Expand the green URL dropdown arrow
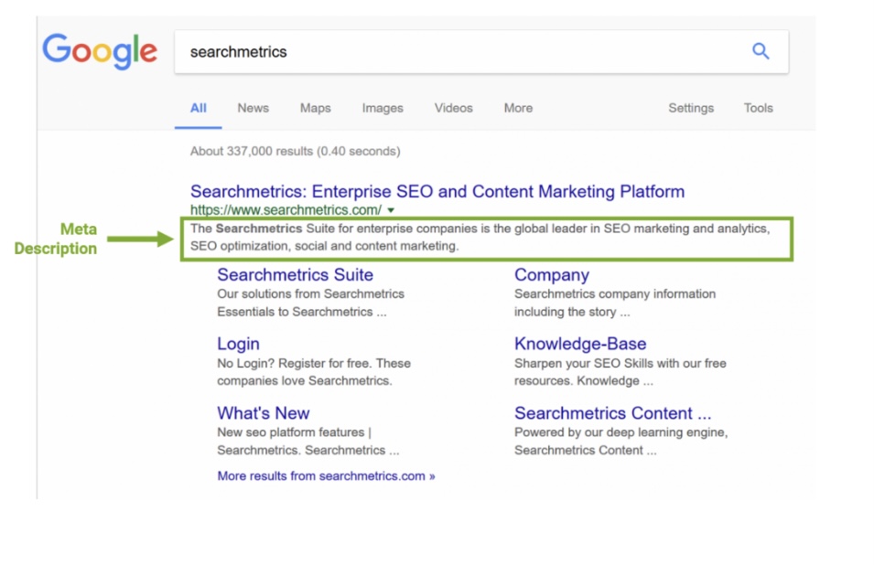The width and height of the screenshot is (874, 565). click(x=391, y=210)
